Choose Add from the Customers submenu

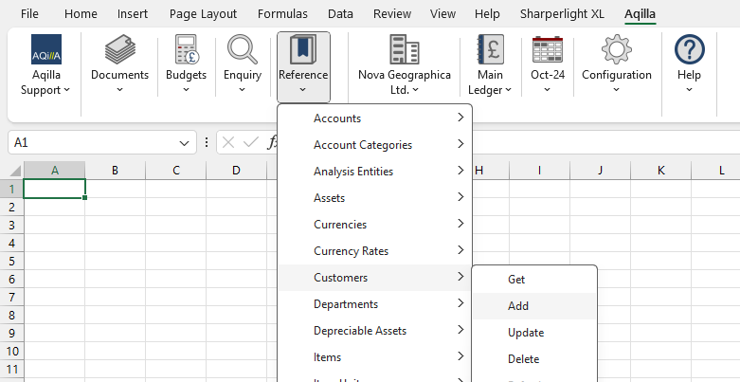(x=518, y=306)
